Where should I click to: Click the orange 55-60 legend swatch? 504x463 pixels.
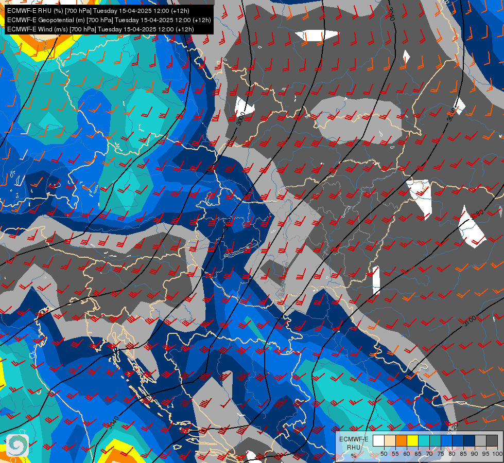pos(401,440)
